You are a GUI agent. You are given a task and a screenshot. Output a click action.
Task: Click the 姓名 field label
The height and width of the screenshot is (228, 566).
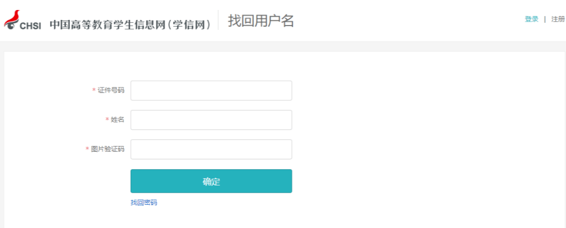coord(118,120)
